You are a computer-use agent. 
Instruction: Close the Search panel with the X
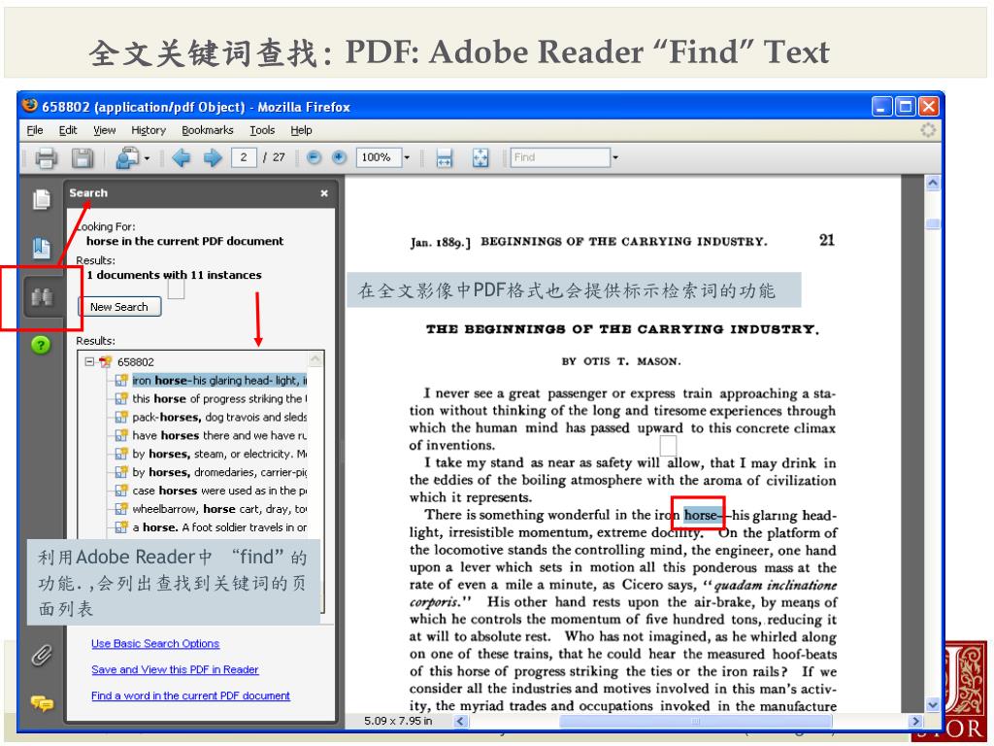(324, 193)
